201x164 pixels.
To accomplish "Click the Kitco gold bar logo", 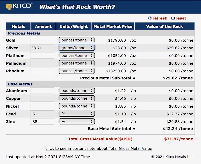I will tap(9, 7).
